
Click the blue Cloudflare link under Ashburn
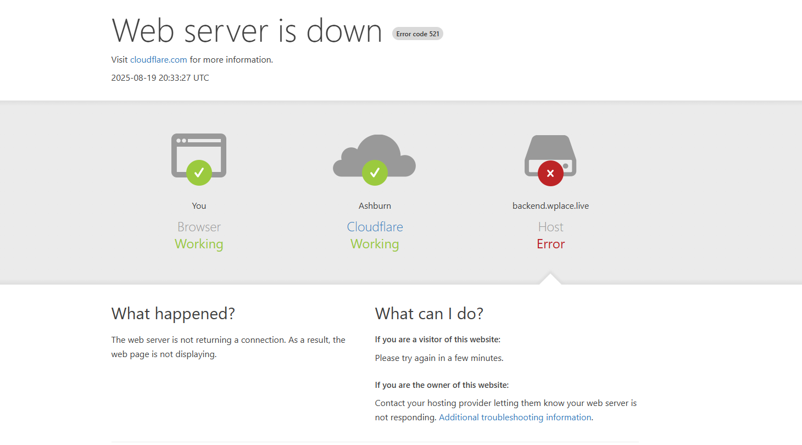pyautogui.click(x=375, y=227)
